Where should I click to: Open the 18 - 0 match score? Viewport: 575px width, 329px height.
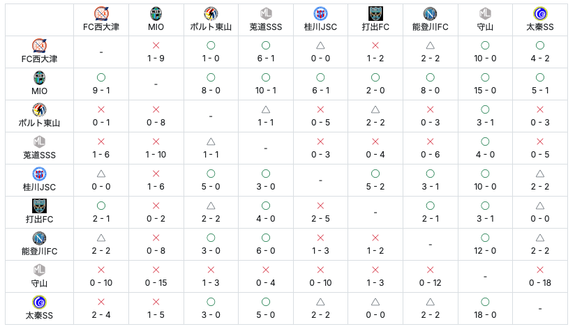point(485,315)
